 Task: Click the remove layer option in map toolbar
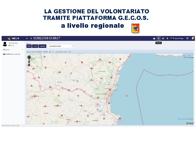click(34, 52)
